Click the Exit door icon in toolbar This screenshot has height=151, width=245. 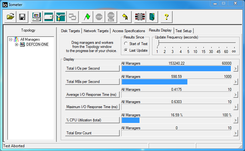[x=152, y=17]
